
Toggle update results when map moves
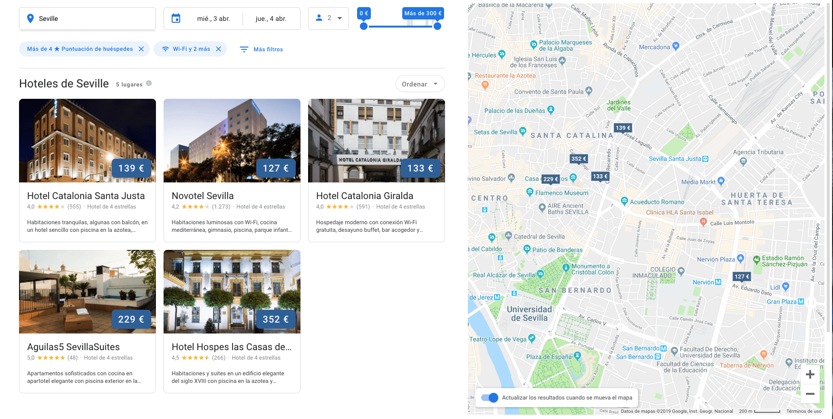click(x=490, y=398)
